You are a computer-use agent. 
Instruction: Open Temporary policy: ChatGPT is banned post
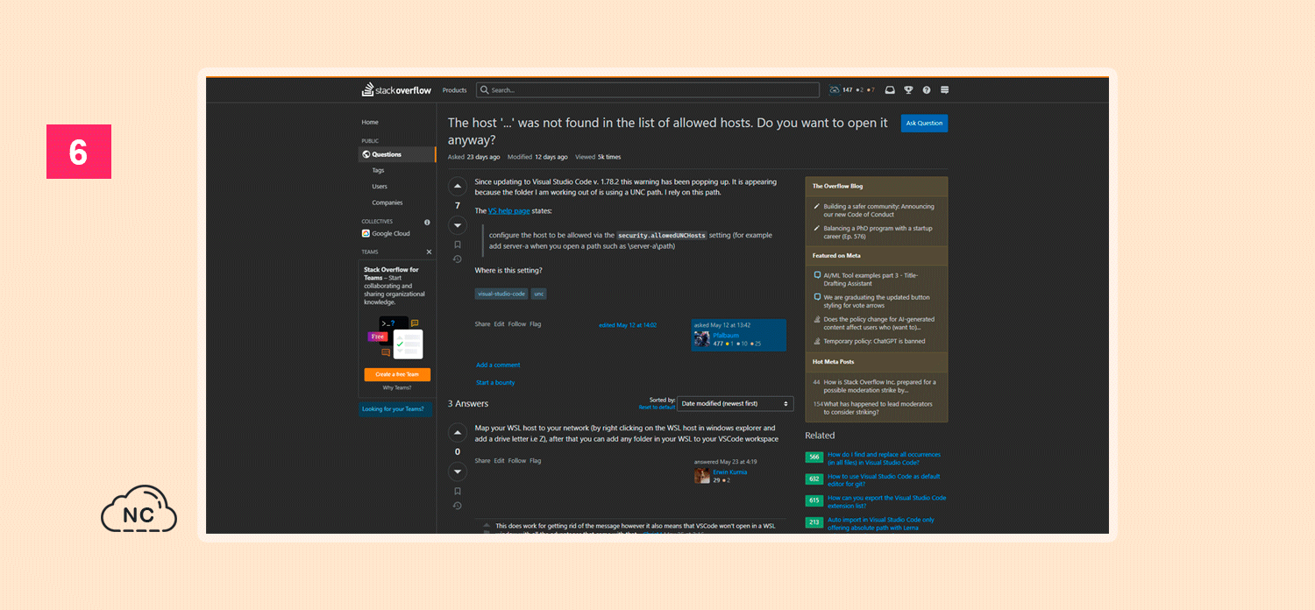[874, 342]
